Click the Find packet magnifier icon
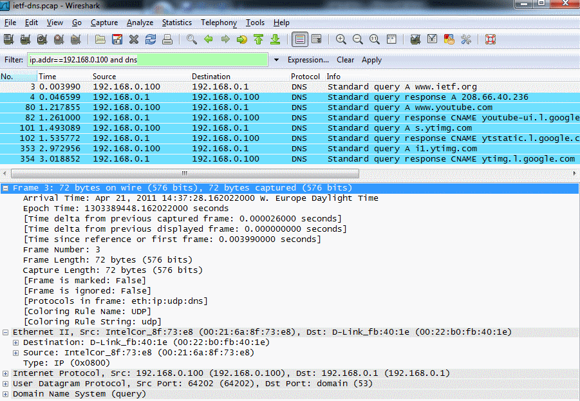 click(192, 39)
